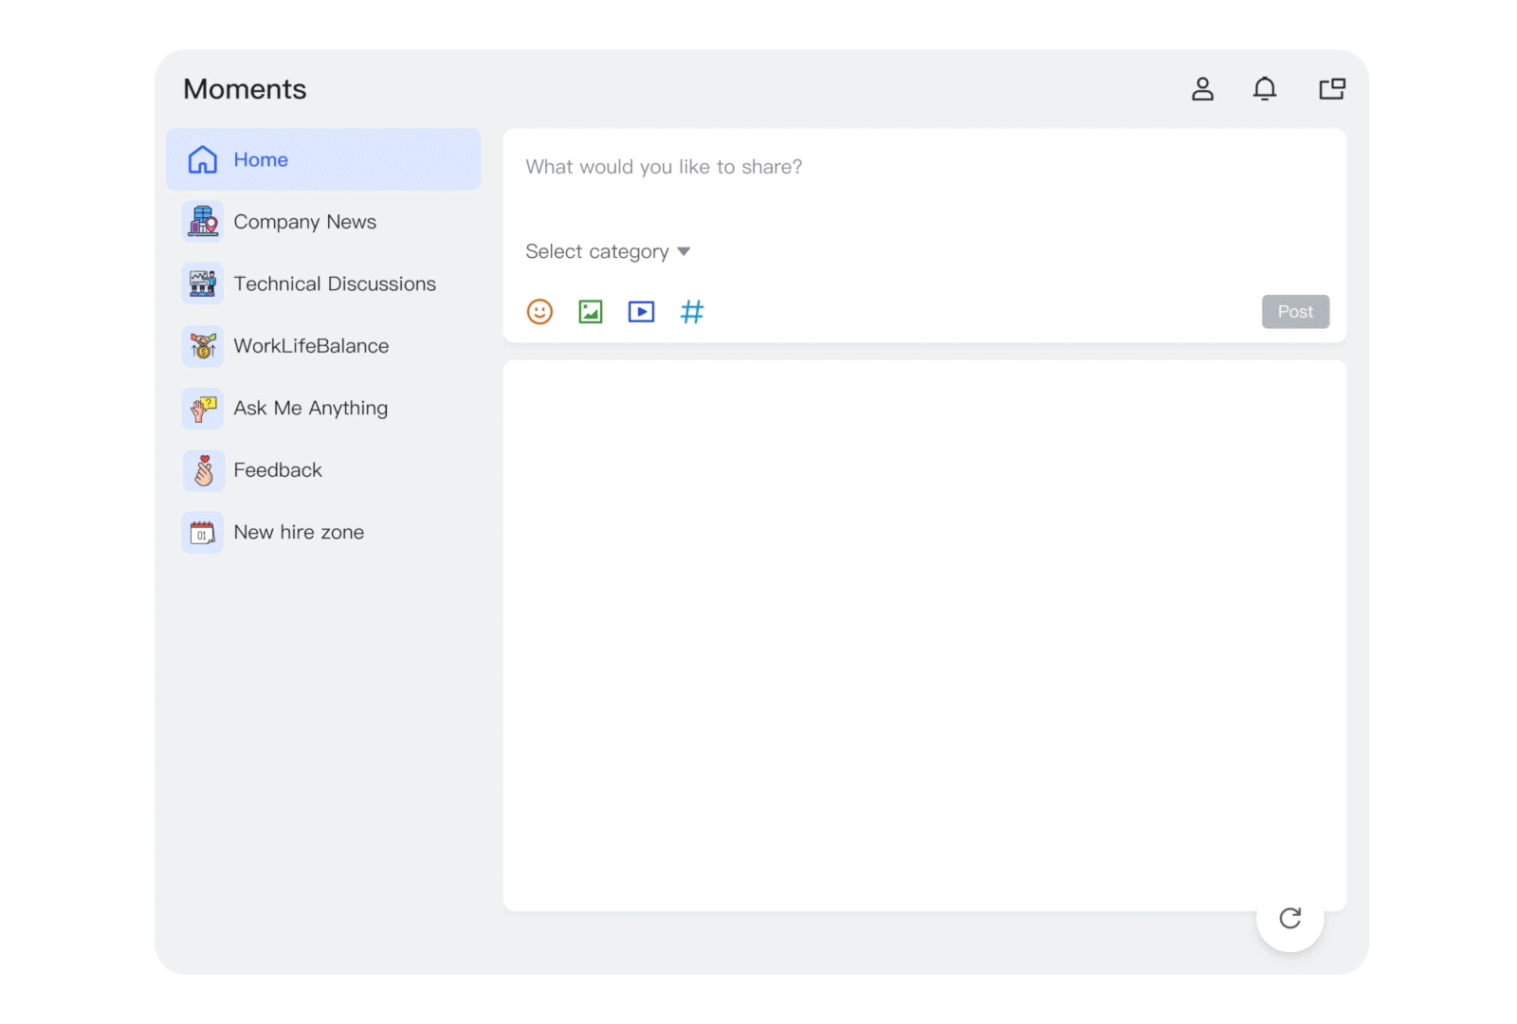The image size is (1517, 1024).
Task: Go to the Home label in sidebar
Action: coord(261,159)
